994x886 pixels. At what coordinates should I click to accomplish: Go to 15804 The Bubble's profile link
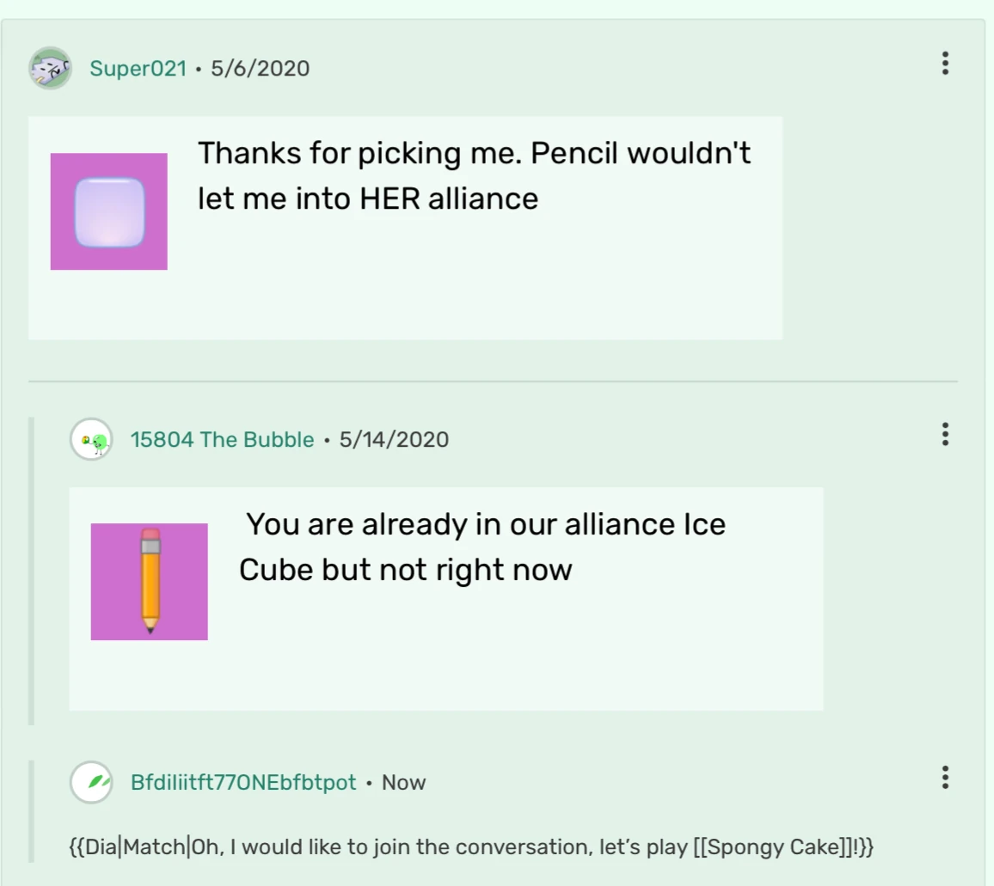(x=222, y=439)
